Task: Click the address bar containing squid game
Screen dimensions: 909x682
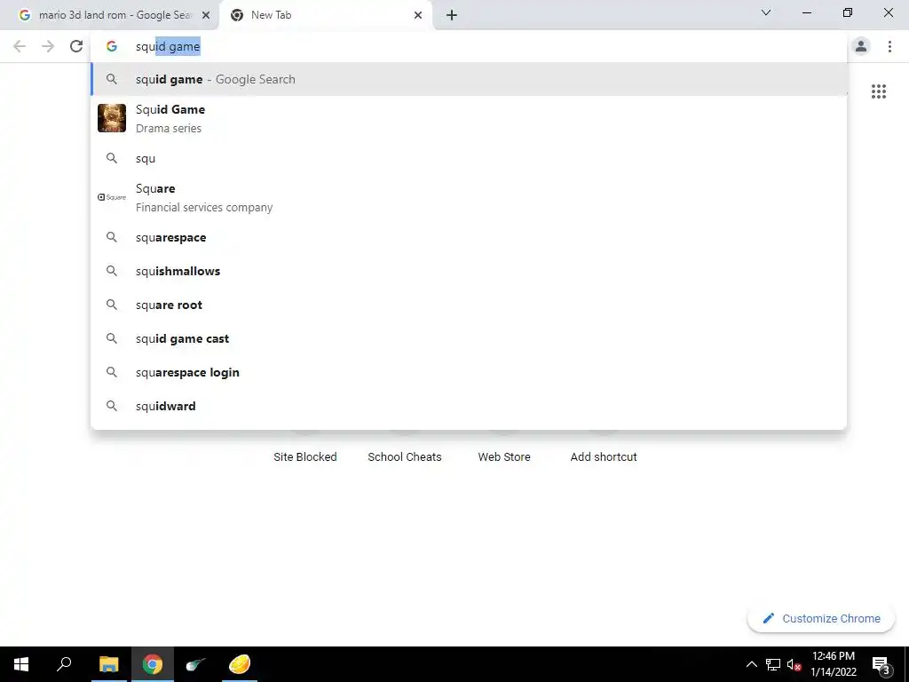Action: pyautogui.click(x=469, y=46)
